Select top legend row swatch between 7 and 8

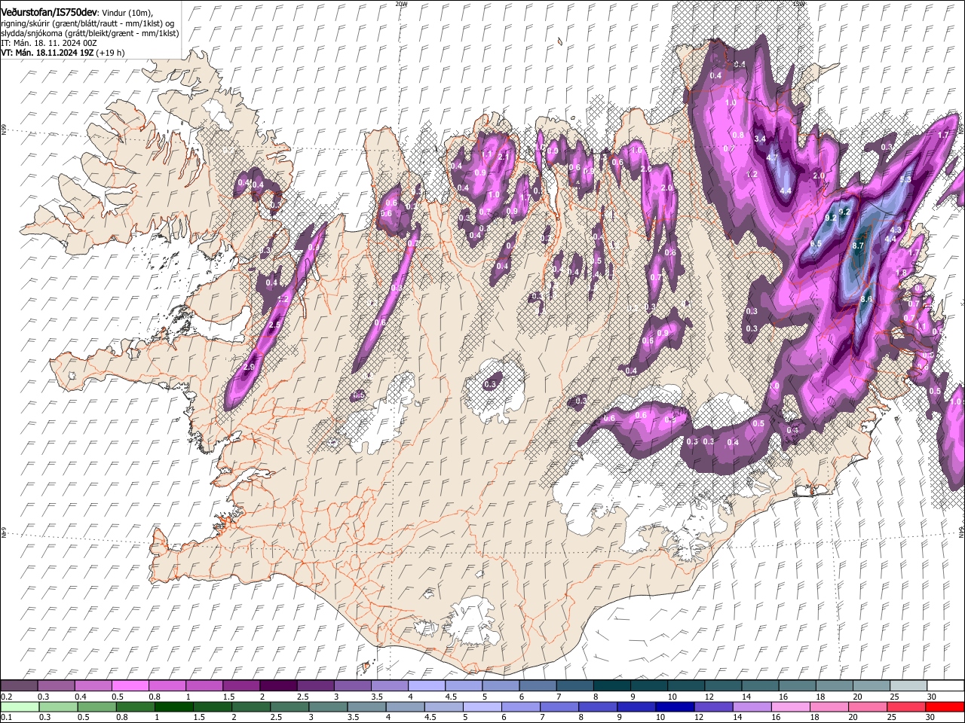click(x=574, y=685)
